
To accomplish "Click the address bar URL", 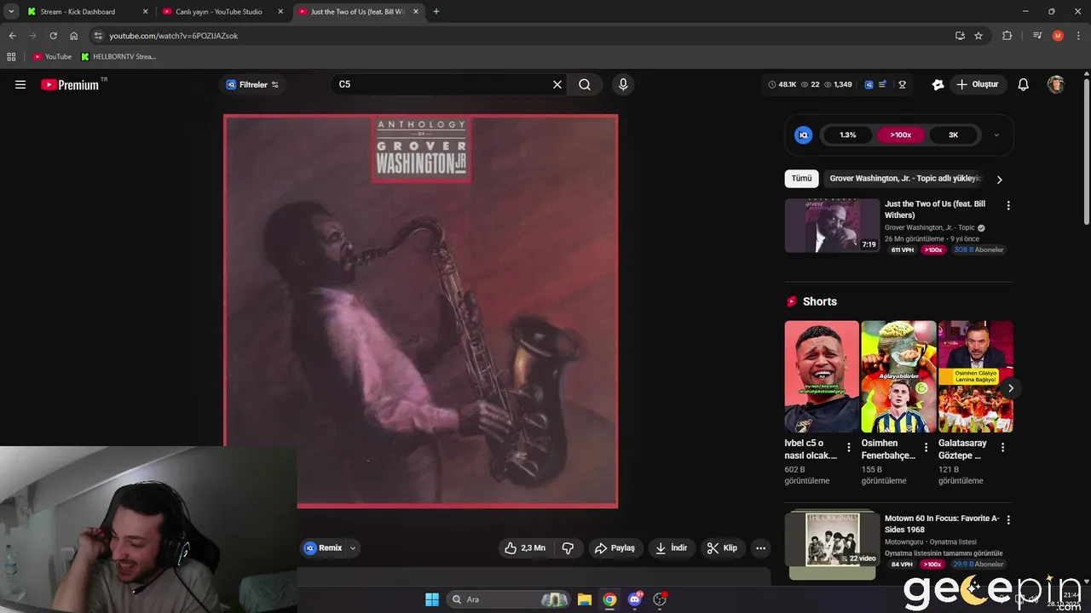I will pyautogui.click(x=174, y=36).
